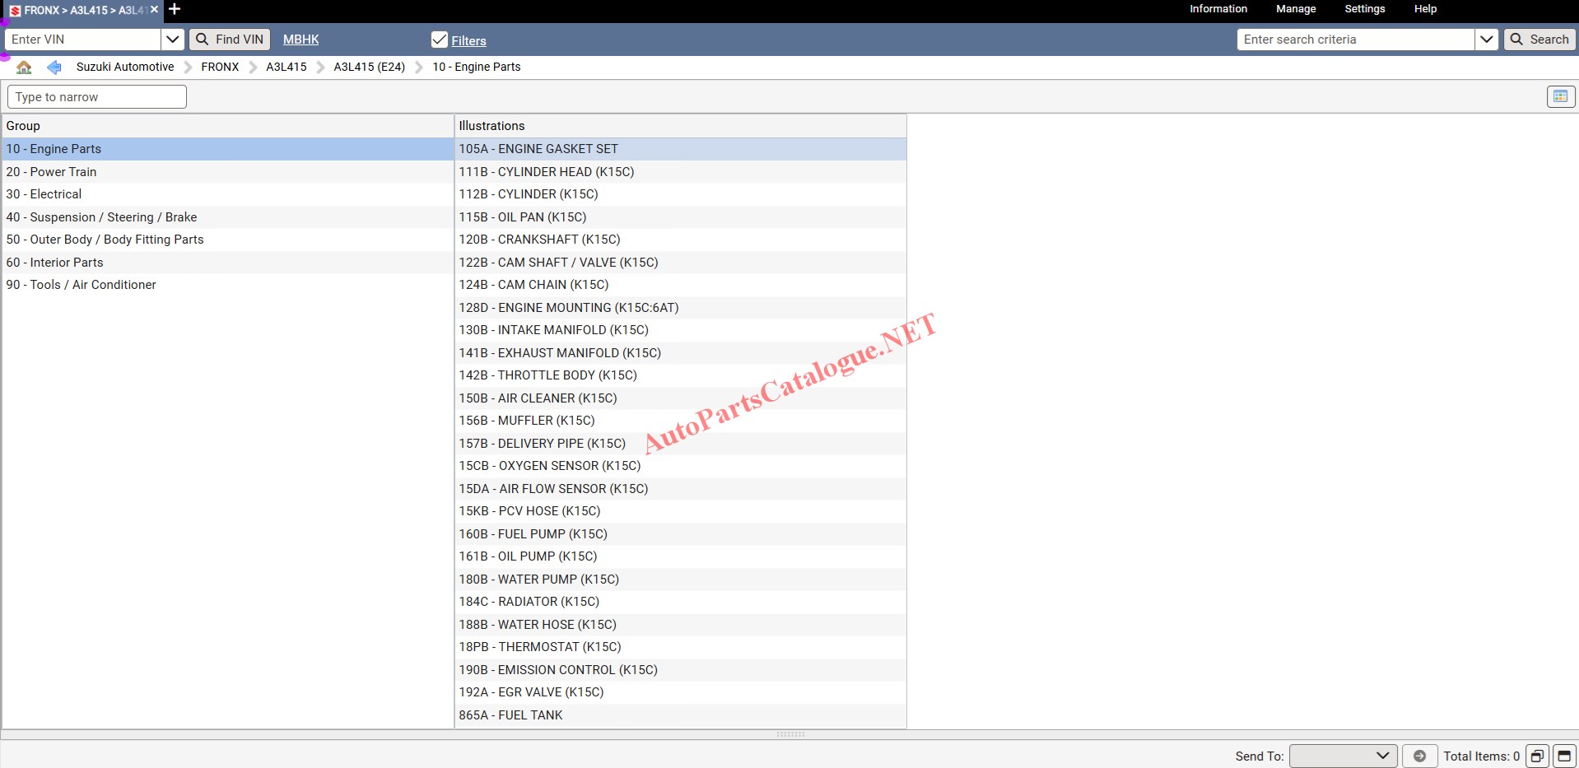Screen dimensions: 1579x768
Task: Open the Settings menu
Action: [1364, 9]
